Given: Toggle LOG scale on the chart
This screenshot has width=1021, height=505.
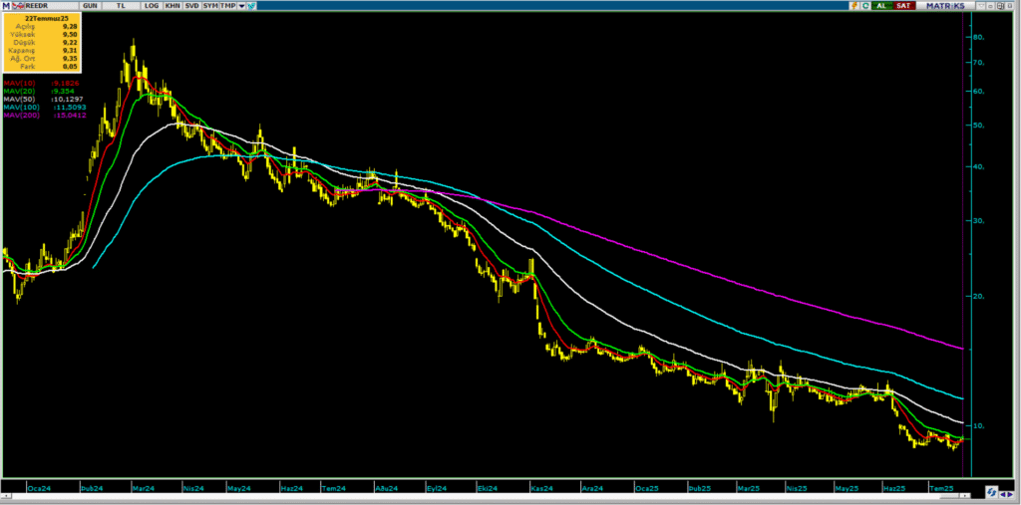Looking at the screenshot, I should coord(152,6).
